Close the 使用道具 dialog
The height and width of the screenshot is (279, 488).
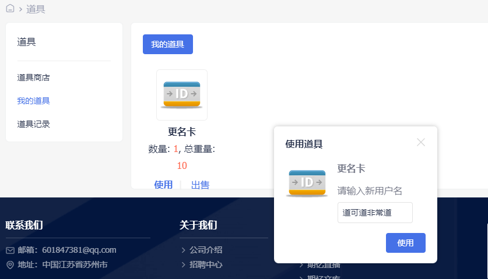pyautogui.click(x=421, y=142)
